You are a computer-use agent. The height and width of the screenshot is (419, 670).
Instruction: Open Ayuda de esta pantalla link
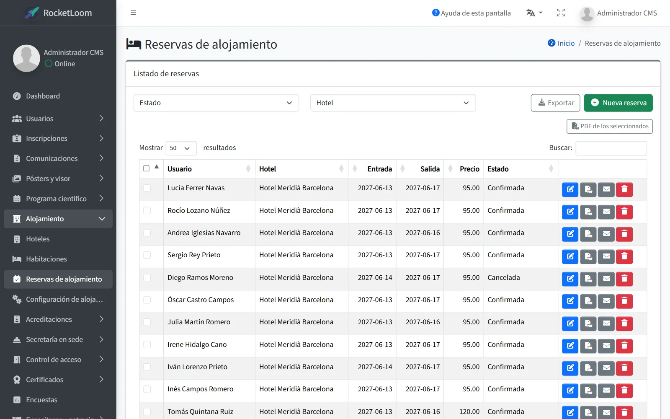[x=472, y=13]
